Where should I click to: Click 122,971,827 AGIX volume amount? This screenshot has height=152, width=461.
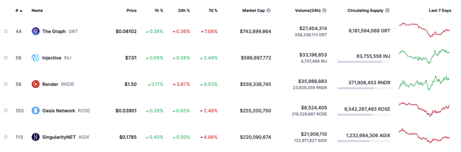[x=311, y=140]
